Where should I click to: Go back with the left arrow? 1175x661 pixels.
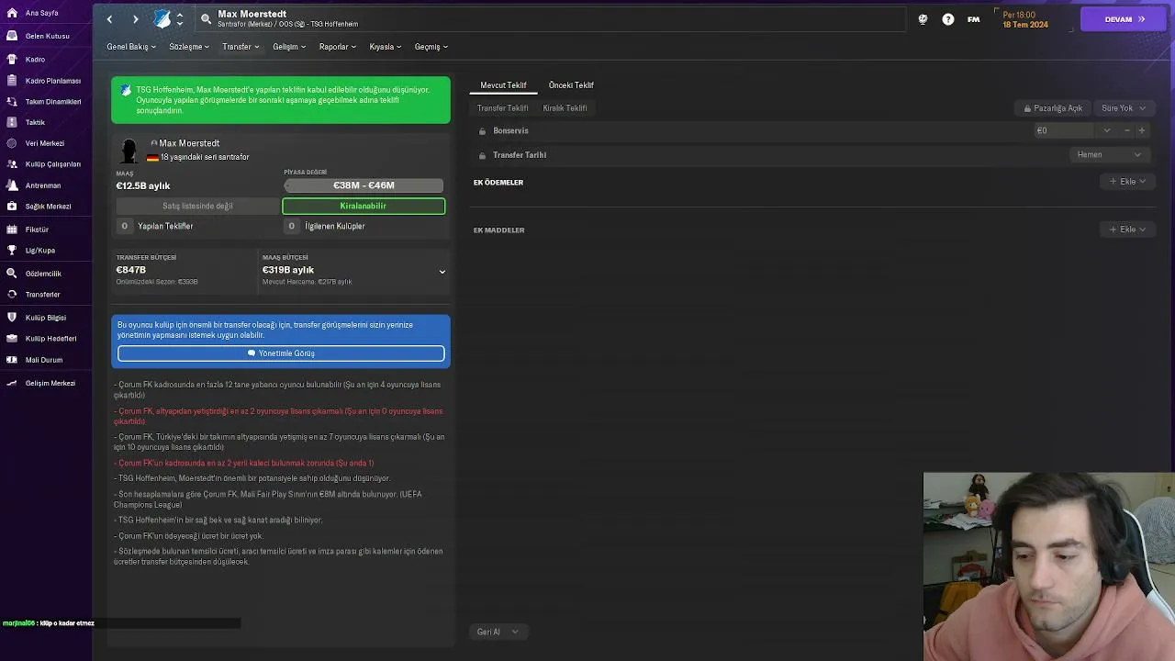pos(109,19)
